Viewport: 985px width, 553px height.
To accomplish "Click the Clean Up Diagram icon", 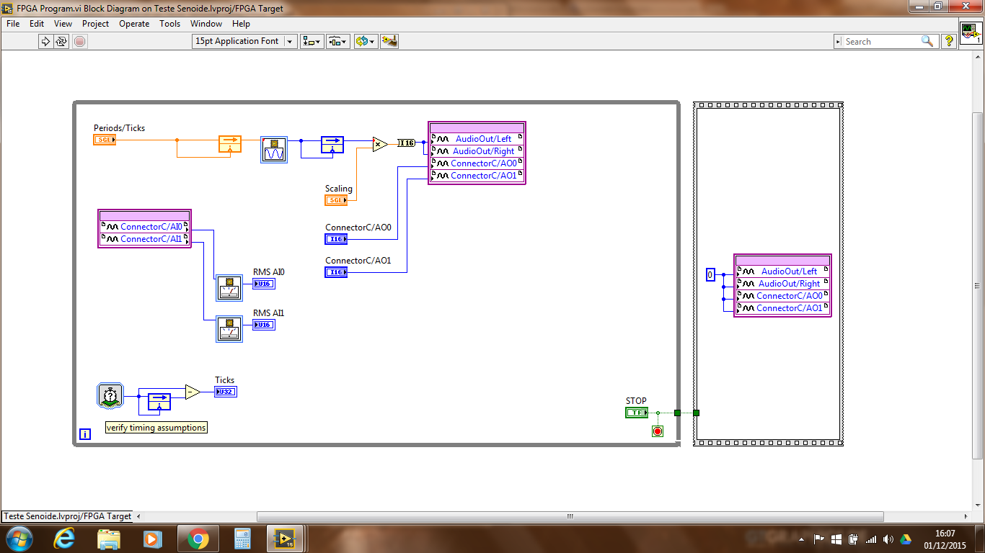I will pos(389,41).
